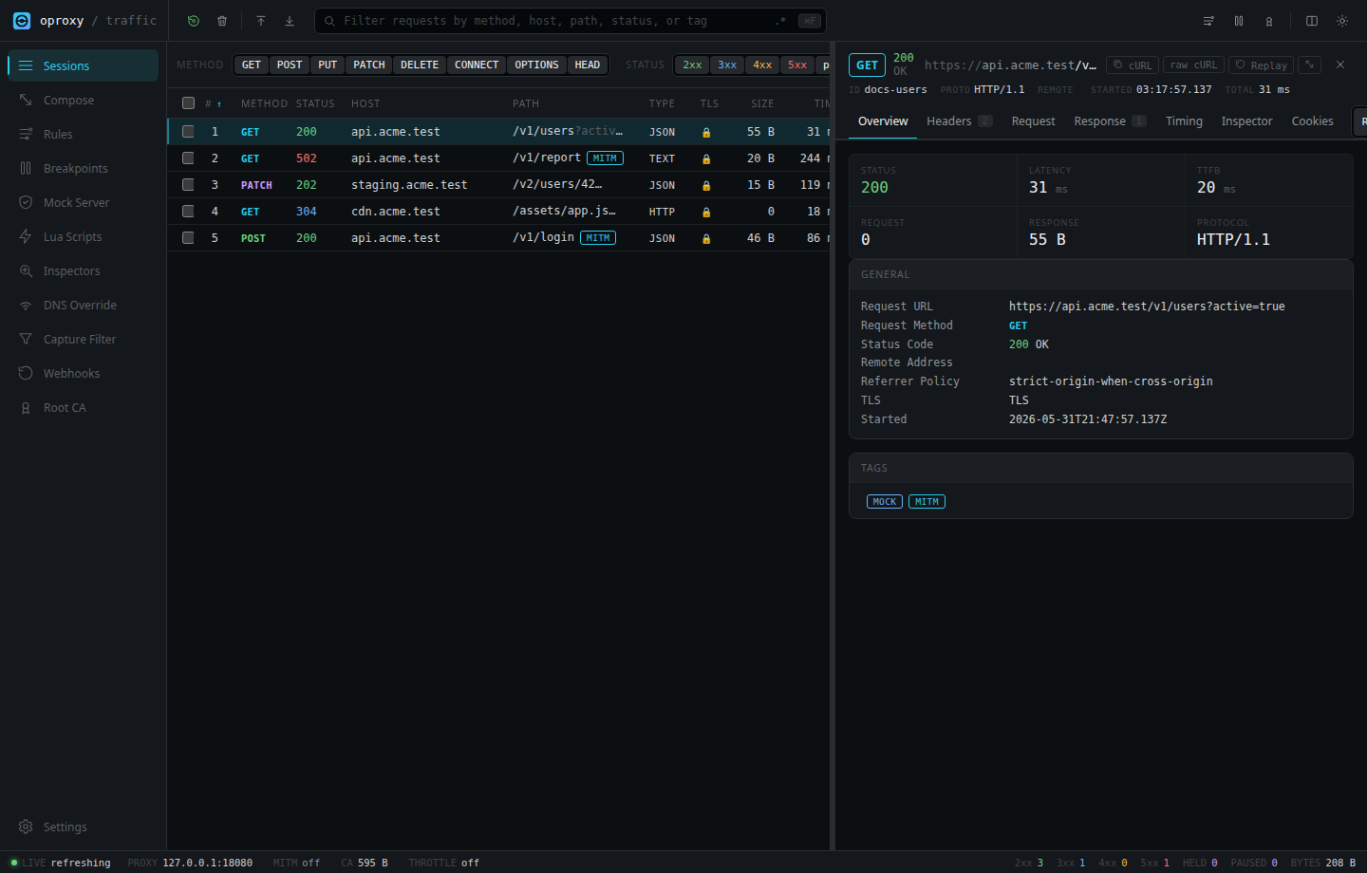Switch to the Inspector tab
Screen dimensions: 1367x873
pos(1246,121)
